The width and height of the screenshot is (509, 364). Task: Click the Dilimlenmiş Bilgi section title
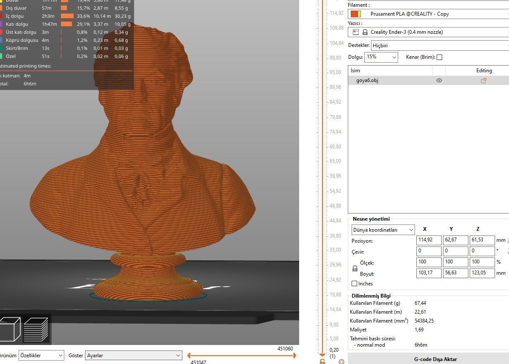[x=371, y=296]
